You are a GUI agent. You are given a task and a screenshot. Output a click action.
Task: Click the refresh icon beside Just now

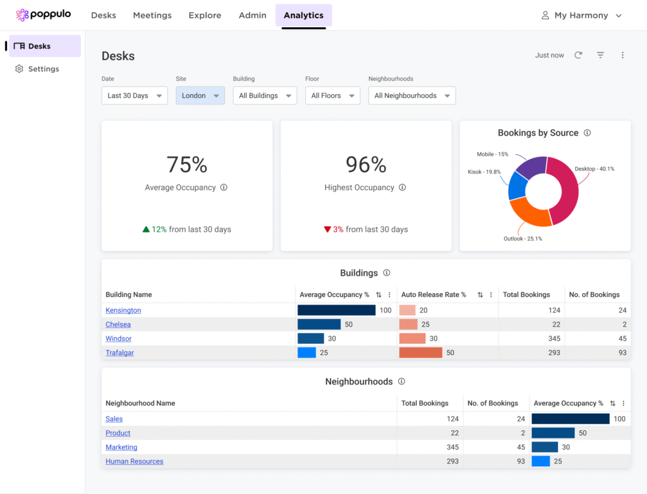click(x=578, y=56)
